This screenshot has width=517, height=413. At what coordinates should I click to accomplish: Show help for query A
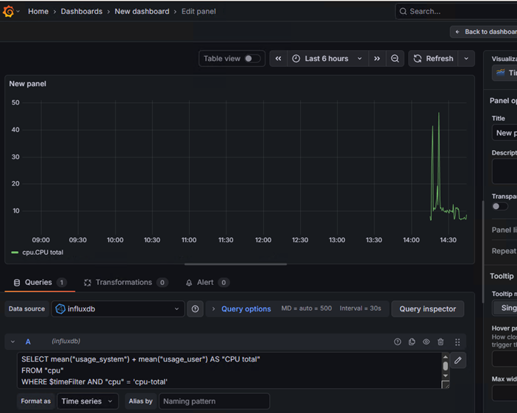[x=398, y=342]
